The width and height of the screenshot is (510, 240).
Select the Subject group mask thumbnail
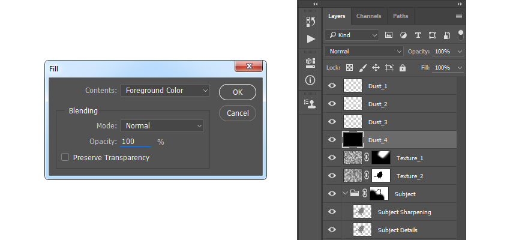coord(379,193)
